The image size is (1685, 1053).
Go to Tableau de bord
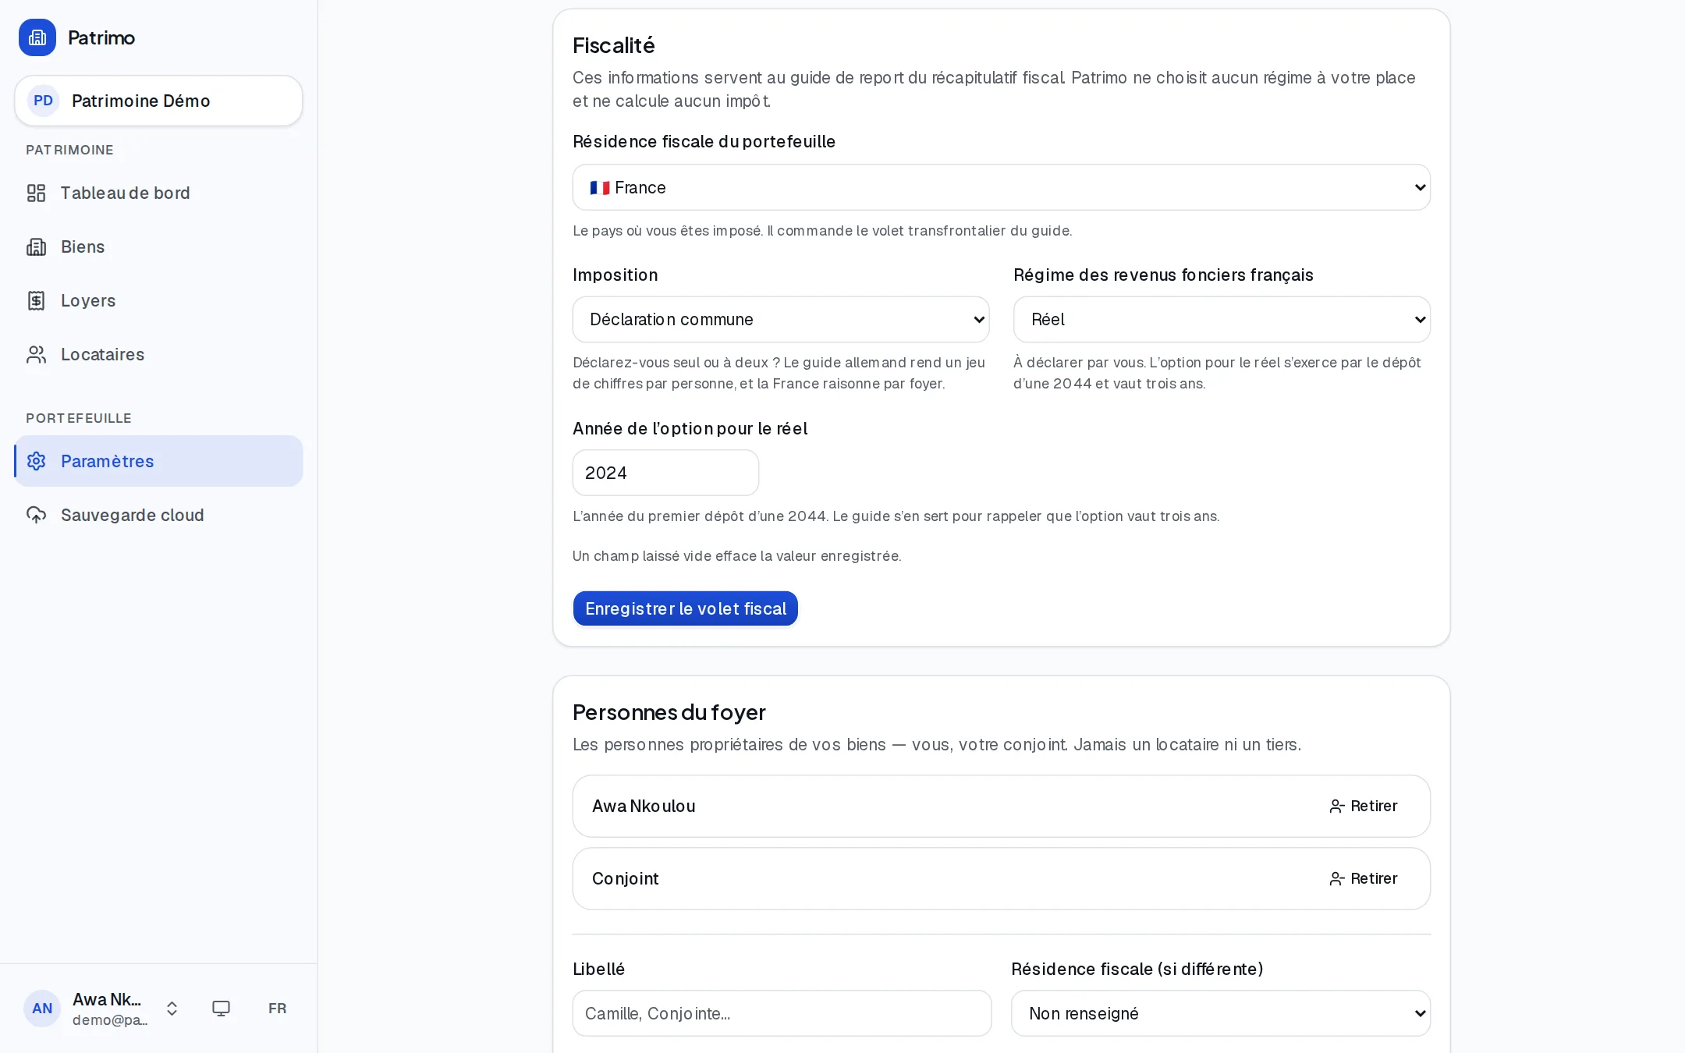tap(158, 193)
